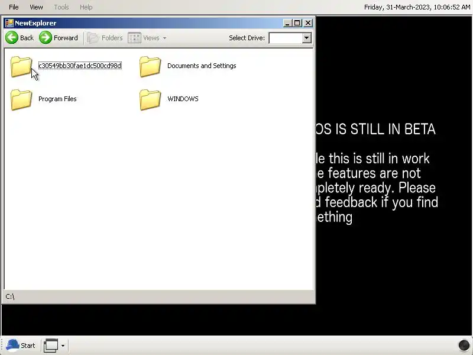This screenshot has height=355, width=473.
Task: Open the Views dropdown arrow
Action: coord(165,38)
